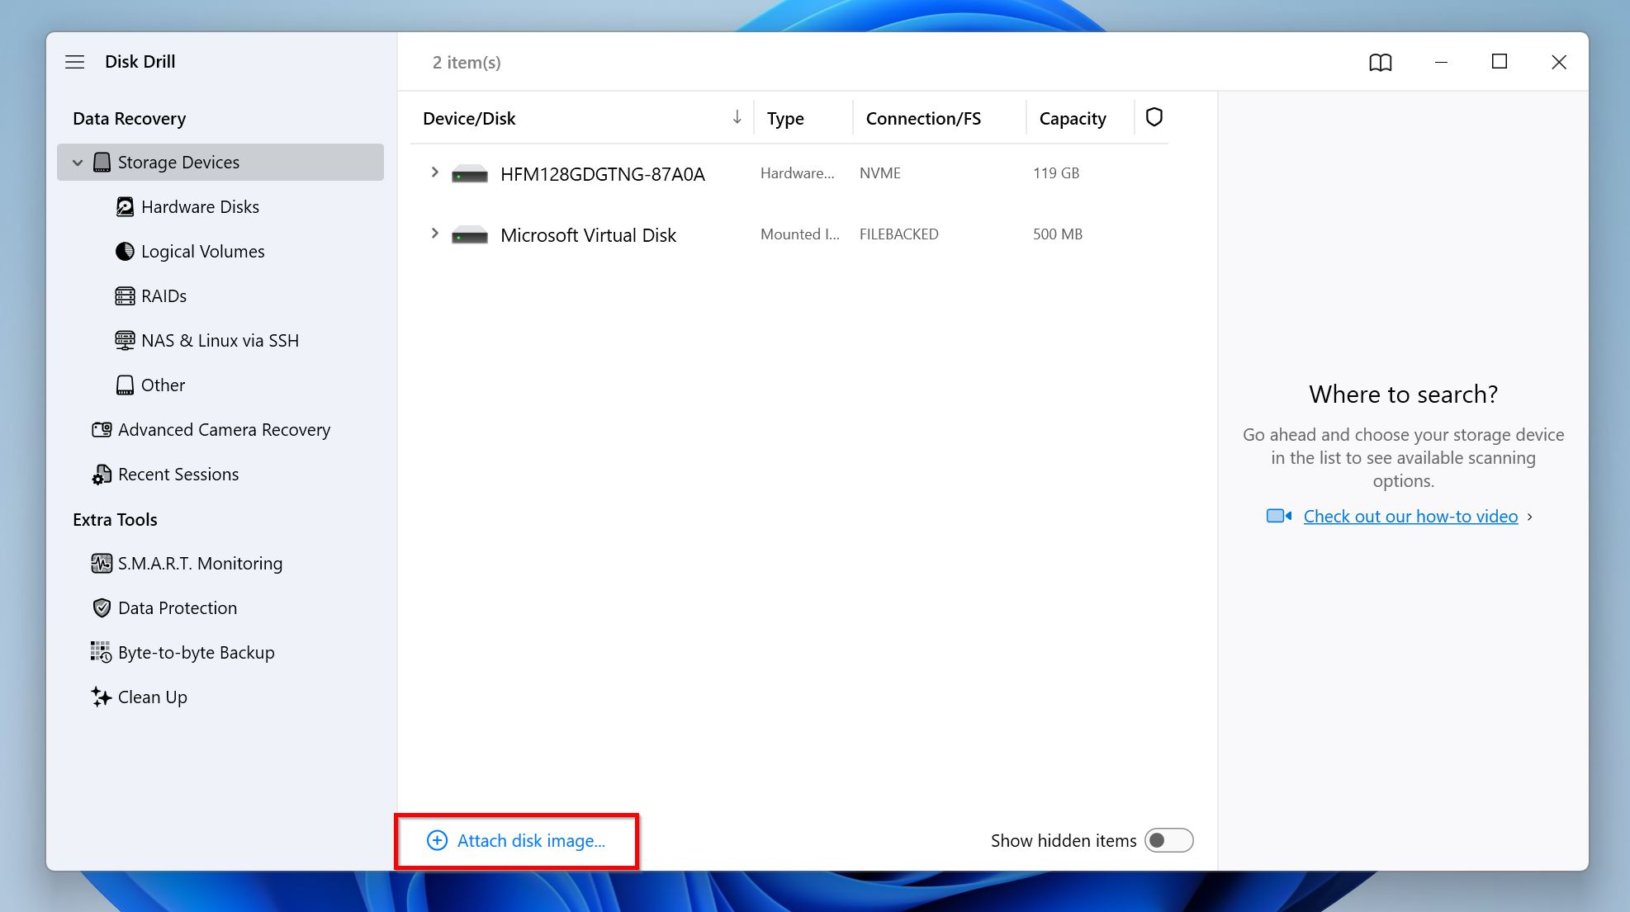Expand the HFM128GDGTNG-87A0A disk entry
The height and width of the screenshot is (912, 1630).
point(435,172)
